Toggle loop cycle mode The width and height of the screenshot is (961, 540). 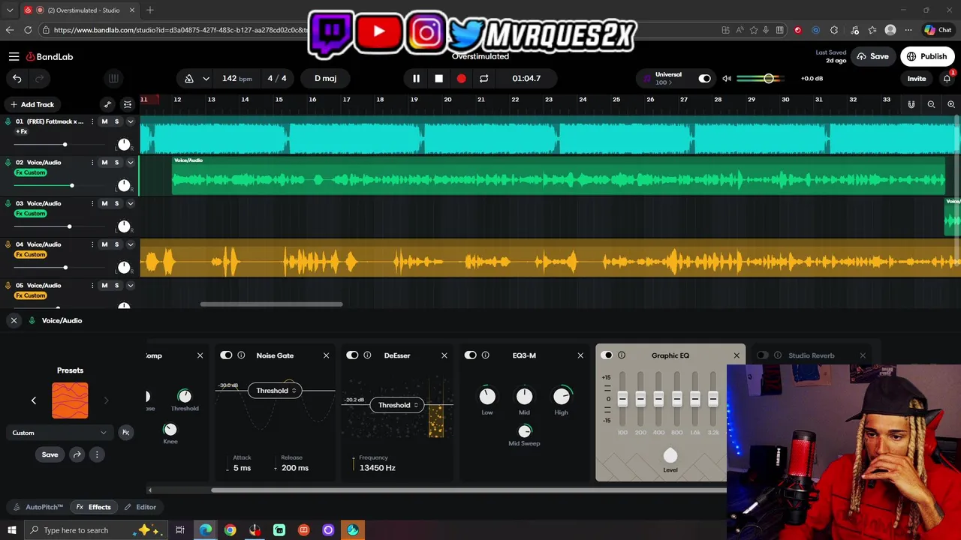(x=484, y=78)
